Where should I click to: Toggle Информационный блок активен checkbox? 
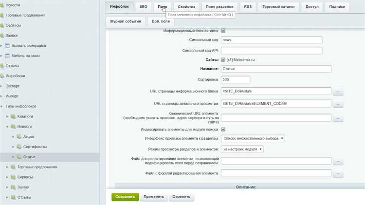click(x=223, y=31)
